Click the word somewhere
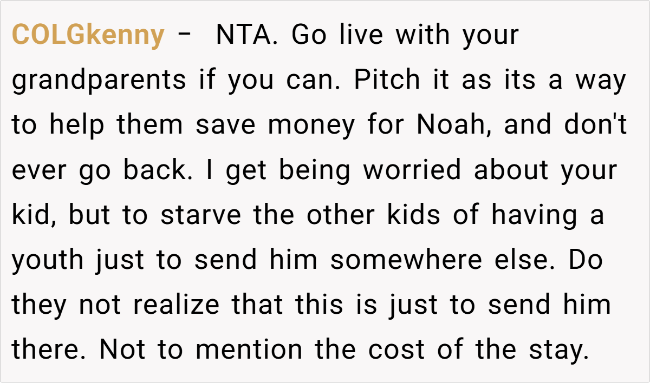This screenshot has height=383, width=650. 406,261
